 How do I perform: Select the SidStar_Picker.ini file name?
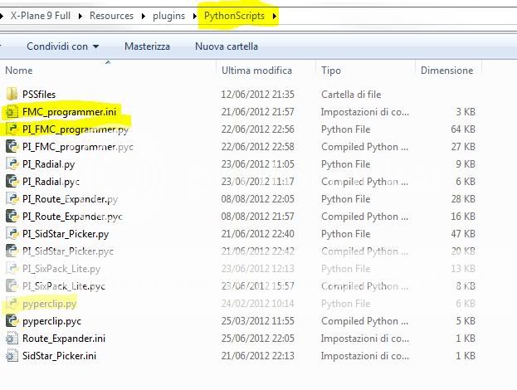[60, 356]
